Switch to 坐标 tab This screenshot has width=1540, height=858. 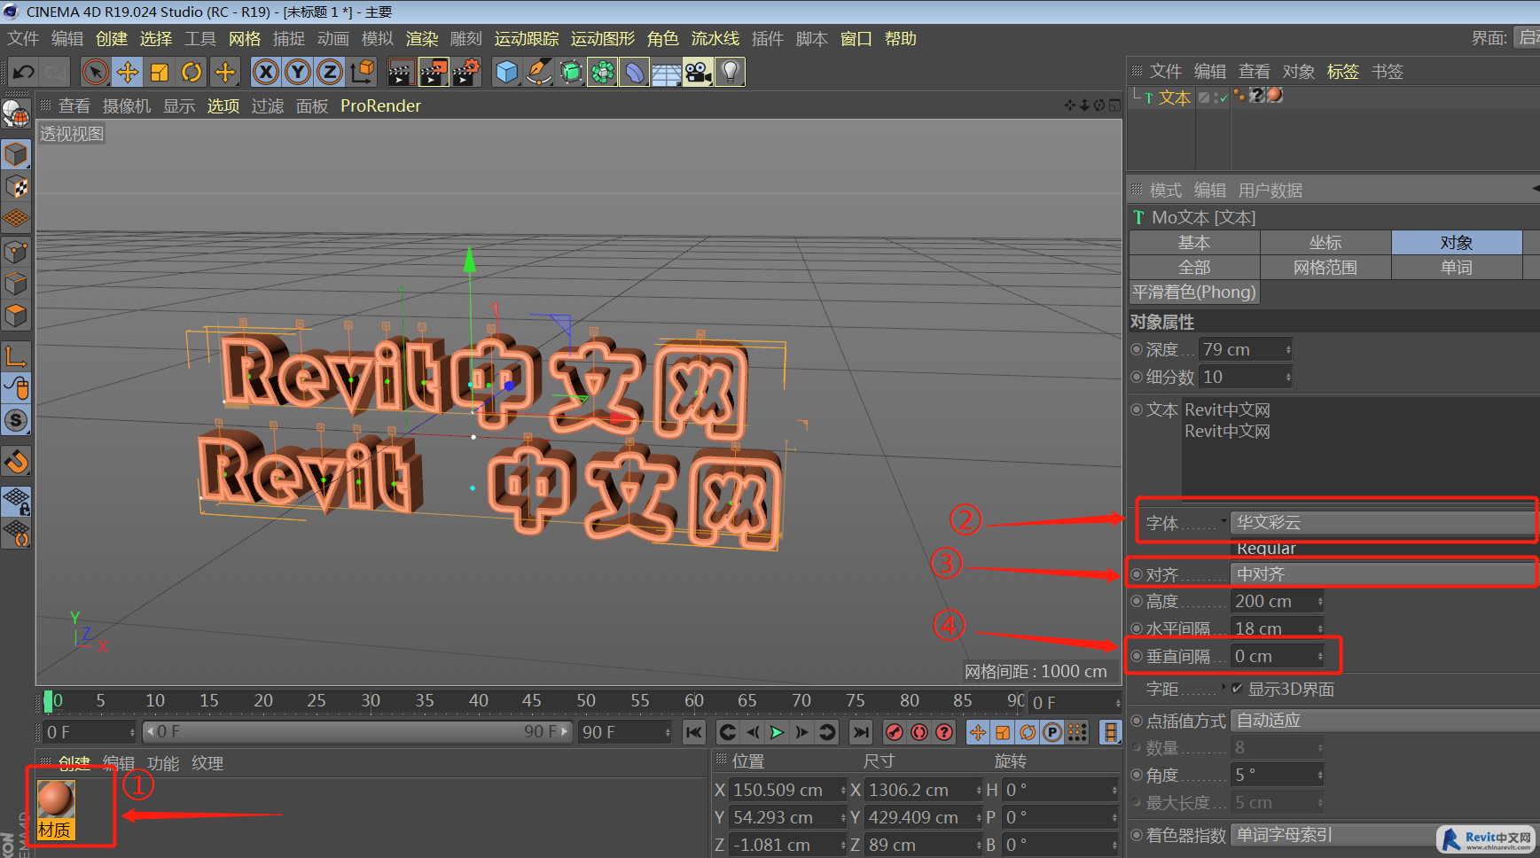coord(1325,242)
